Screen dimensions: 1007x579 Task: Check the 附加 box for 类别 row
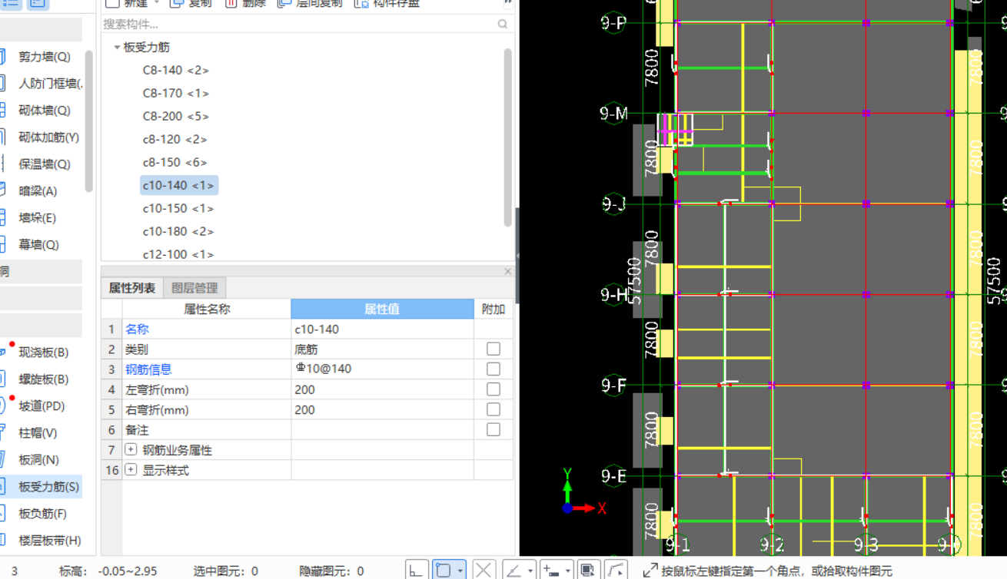click(494, 349)
